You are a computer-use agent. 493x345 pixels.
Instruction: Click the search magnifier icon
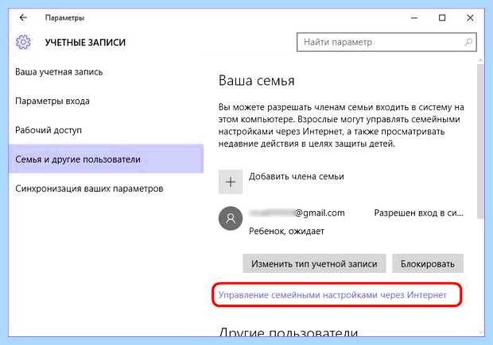tap(468, 42)
